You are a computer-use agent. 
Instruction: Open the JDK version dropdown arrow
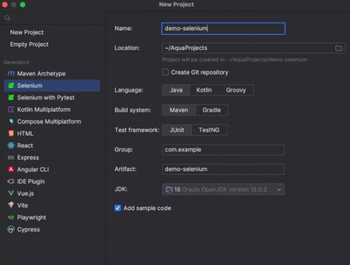[x=279, y=190]
